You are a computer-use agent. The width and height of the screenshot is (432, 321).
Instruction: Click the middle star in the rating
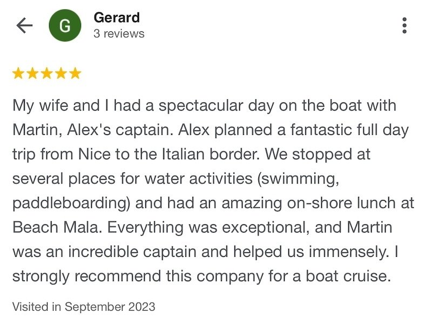coord(47,73)
